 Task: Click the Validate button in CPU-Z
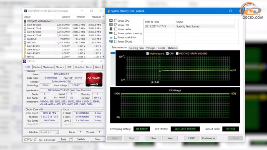(x=81, y=139)
